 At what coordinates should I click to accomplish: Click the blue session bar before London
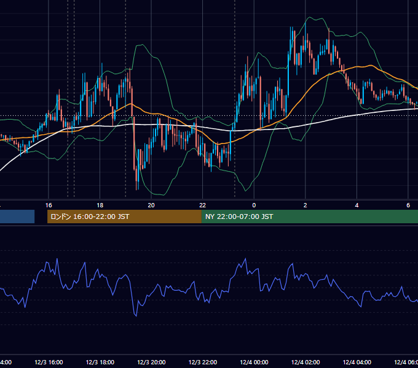coord(17,217)
